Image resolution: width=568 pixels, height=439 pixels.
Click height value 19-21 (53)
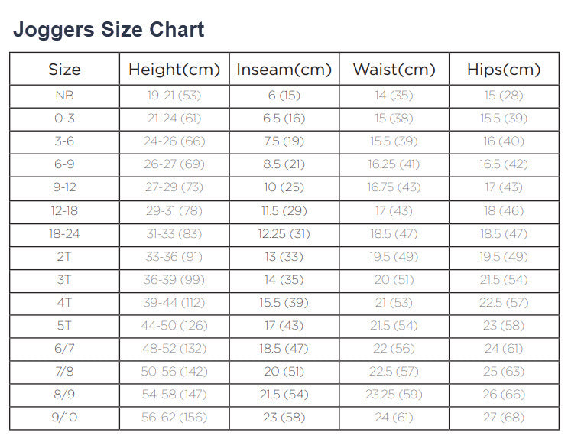point(174,96)
